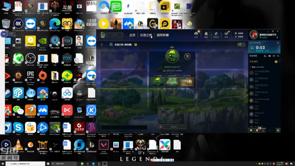Click the friends search magnifier icon
Image resolution: width=295 pixels, height=166 pixels.
tap(278, 56)
